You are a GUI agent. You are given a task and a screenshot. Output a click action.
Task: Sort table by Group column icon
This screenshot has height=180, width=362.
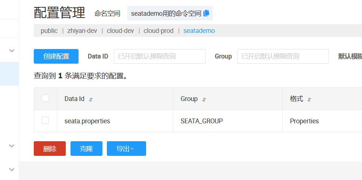[x=204, y=99]
